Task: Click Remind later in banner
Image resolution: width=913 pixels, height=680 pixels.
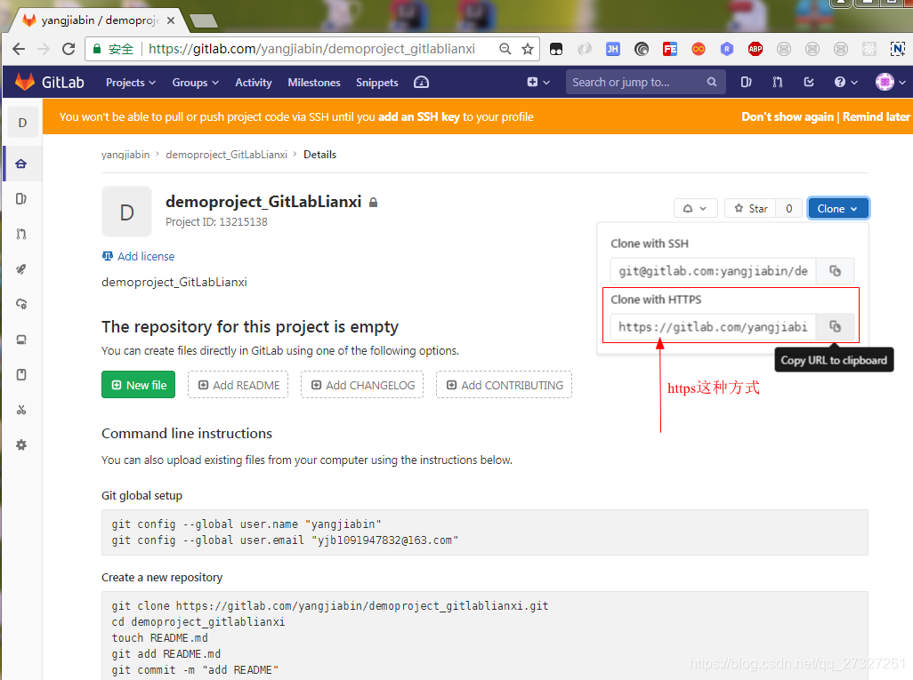Action: click(876, 117)
